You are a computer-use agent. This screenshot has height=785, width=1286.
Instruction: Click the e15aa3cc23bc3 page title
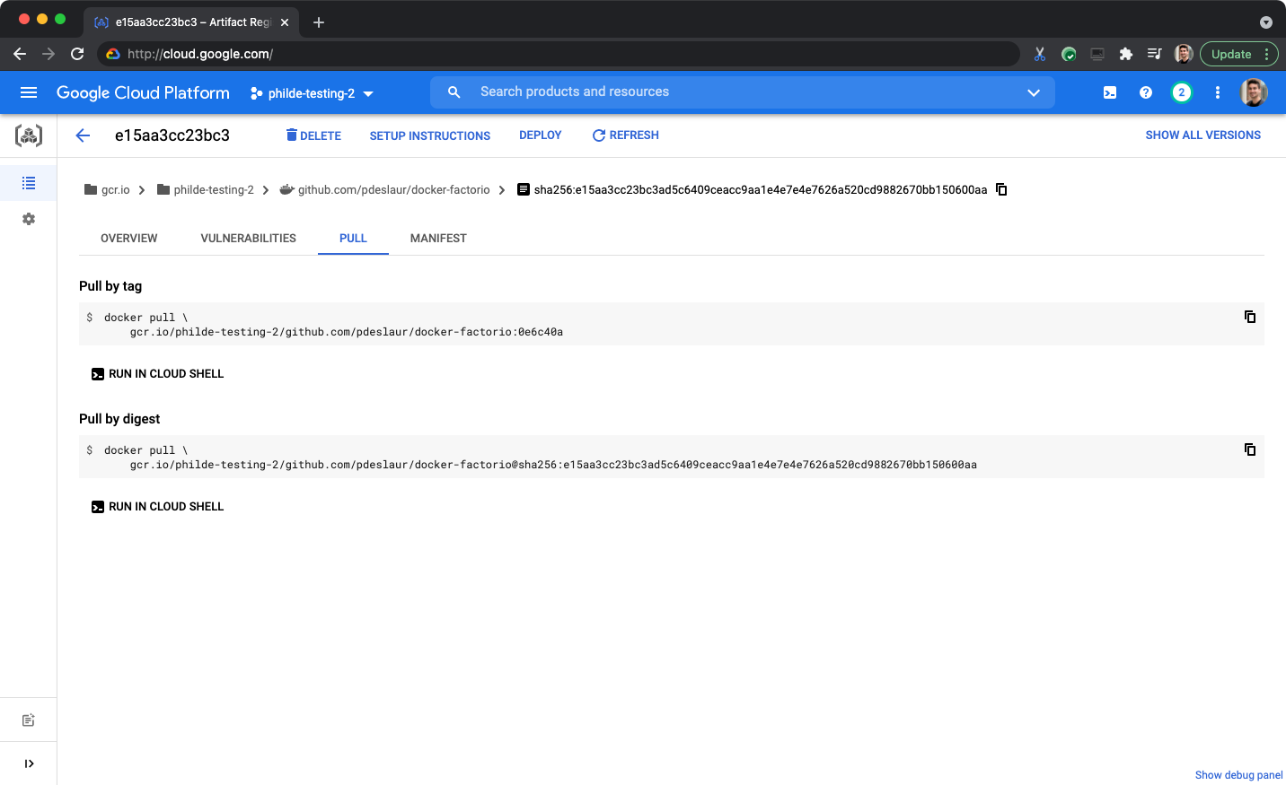[172, 135]
